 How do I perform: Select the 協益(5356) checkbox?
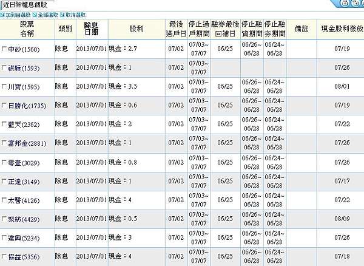tap(4, 256)
